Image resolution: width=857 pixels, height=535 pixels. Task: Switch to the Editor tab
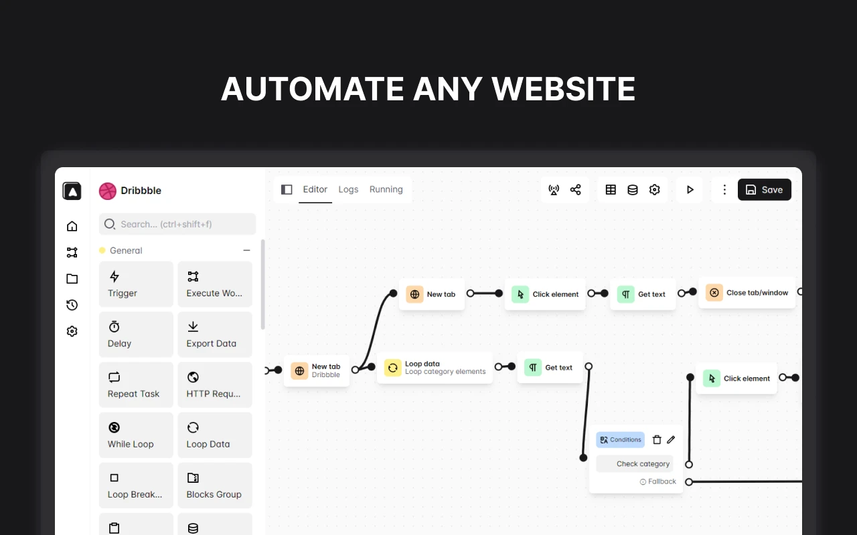coord(315,189)
